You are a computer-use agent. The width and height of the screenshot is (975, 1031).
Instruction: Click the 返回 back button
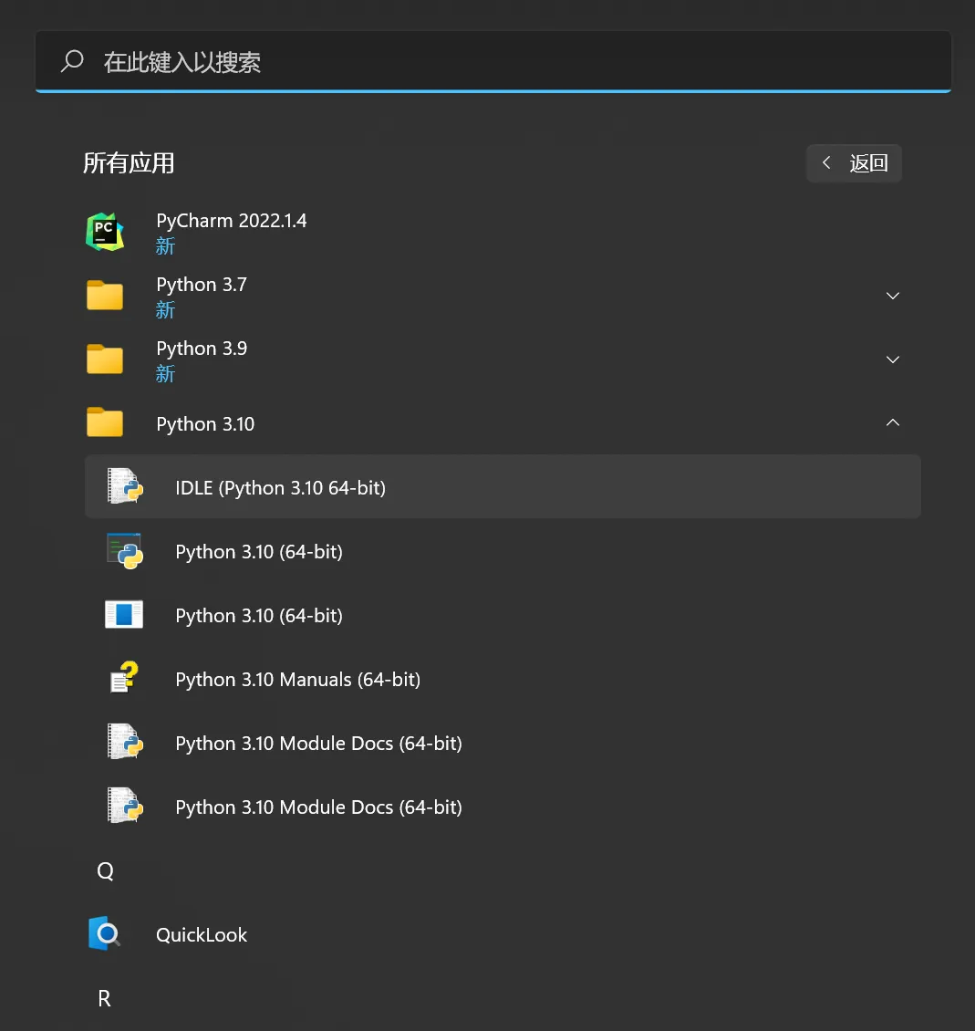[854, 163]
